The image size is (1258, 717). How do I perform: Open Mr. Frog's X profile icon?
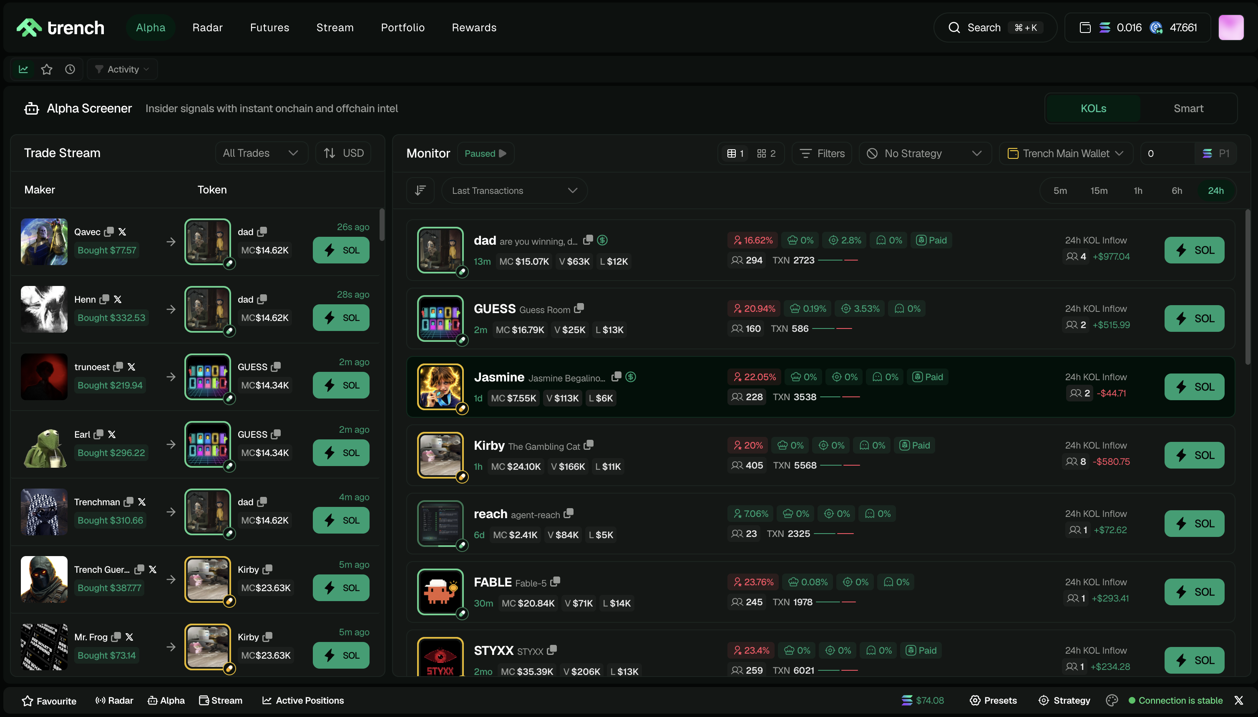click(129, 637)
